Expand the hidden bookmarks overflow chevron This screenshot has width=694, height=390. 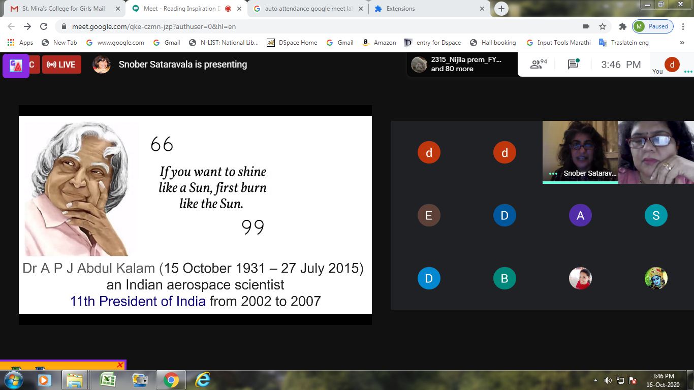point(682,43)
